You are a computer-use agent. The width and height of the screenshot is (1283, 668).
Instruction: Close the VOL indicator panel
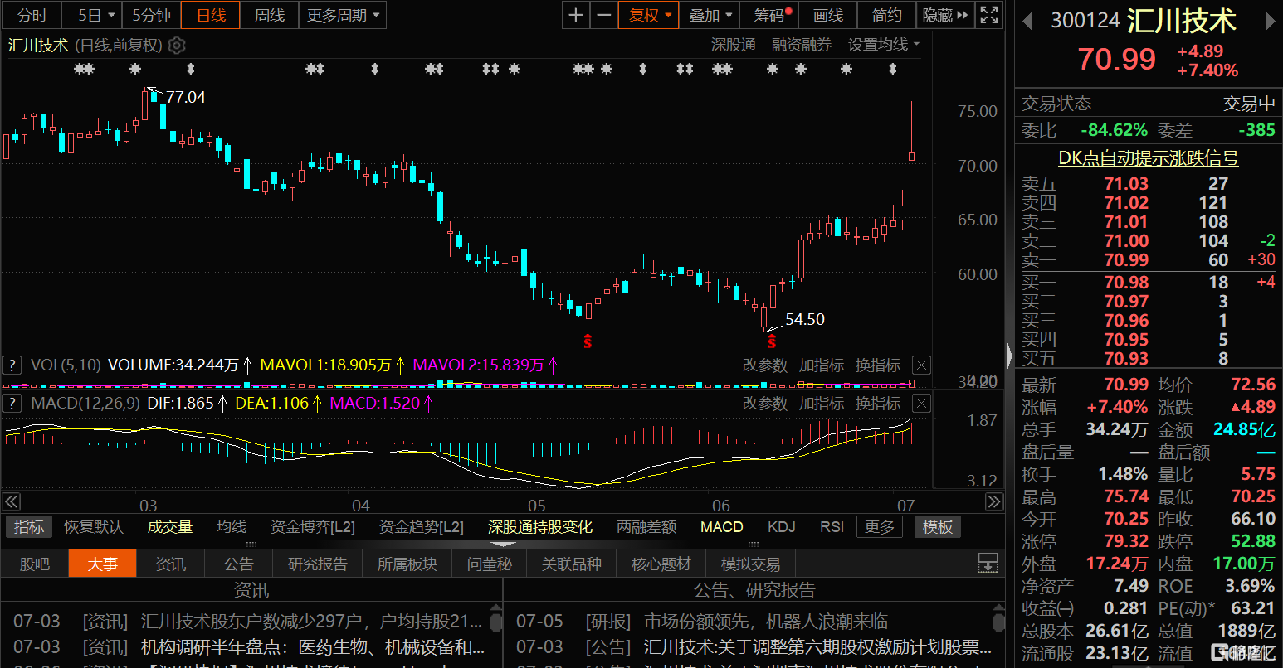921,365
